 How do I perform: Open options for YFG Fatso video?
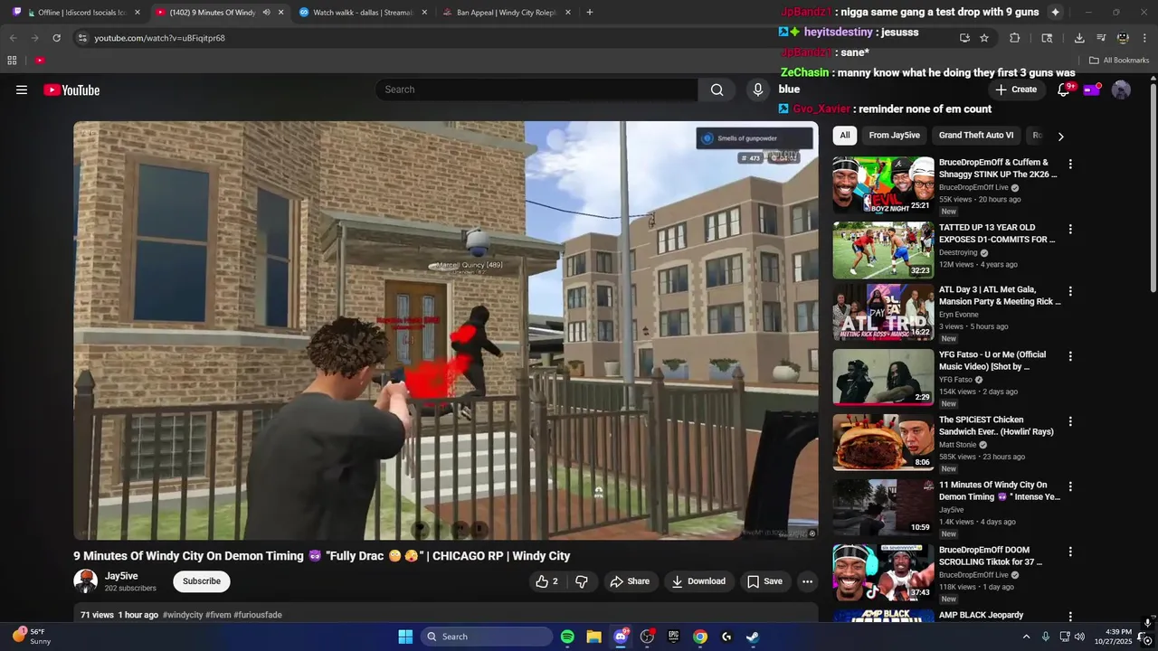(x=1070, y=356)
